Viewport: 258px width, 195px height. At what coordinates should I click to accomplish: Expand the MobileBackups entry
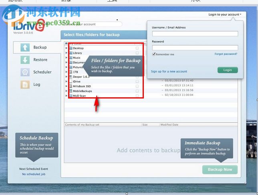[x=67, y=91]
